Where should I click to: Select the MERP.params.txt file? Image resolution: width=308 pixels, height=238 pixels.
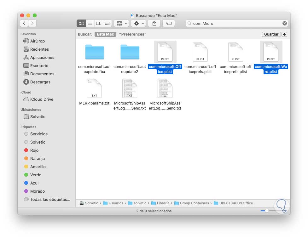[94, 88]
